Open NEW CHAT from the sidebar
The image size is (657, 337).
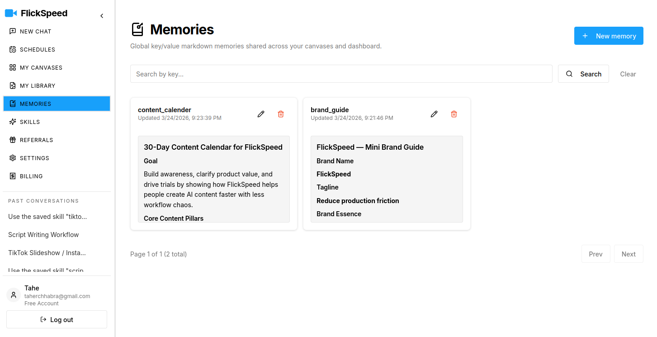[x=57, y=31]
